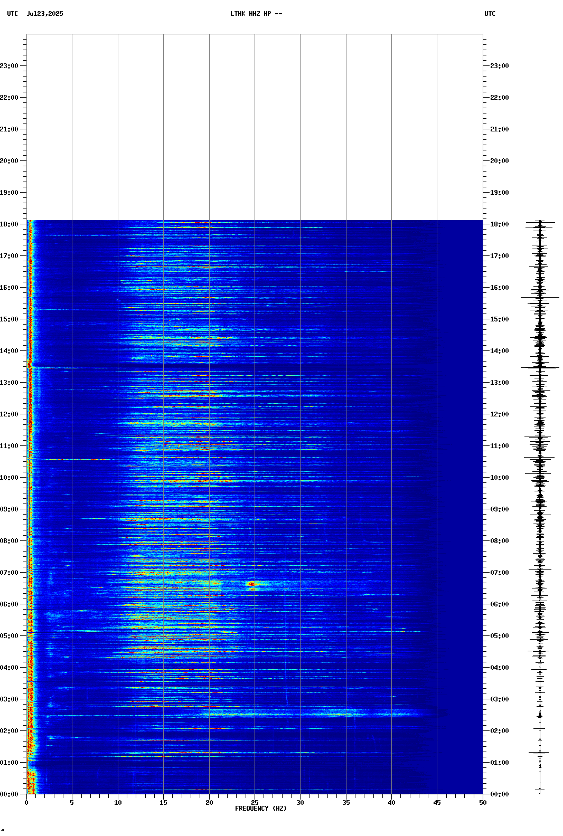The image size is (563, 836).
Task: Select the frequency tick label '10'
Action: 118,803
